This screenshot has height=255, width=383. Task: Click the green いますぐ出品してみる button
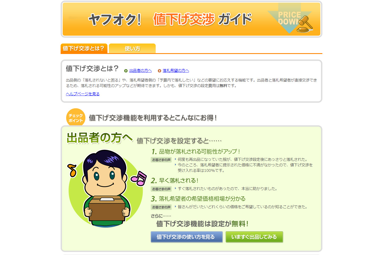coord(254,237)
